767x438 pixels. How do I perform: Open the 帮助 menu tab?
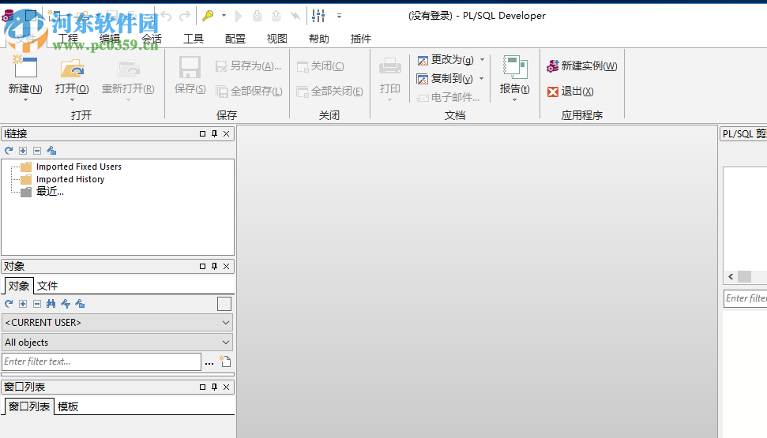[319, 39]
